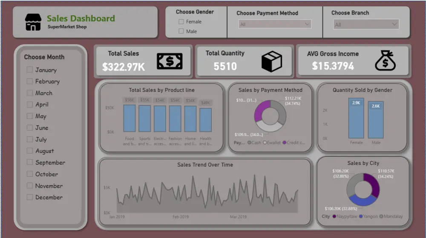Click the Mandalay legend marker

coord(381,216)
